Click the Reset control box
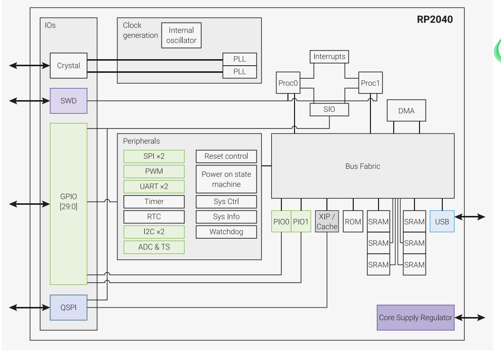This screenshot has height=358, width=501. pos(226,156)
